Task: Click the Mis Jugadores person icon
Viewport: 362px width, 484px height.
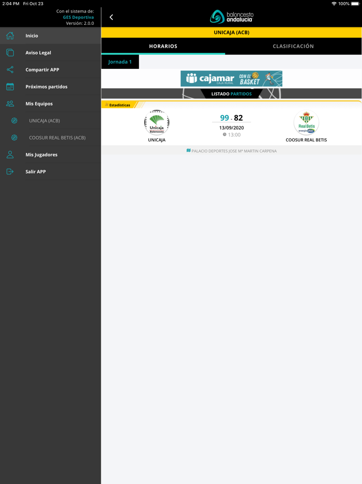Action: 10,154
